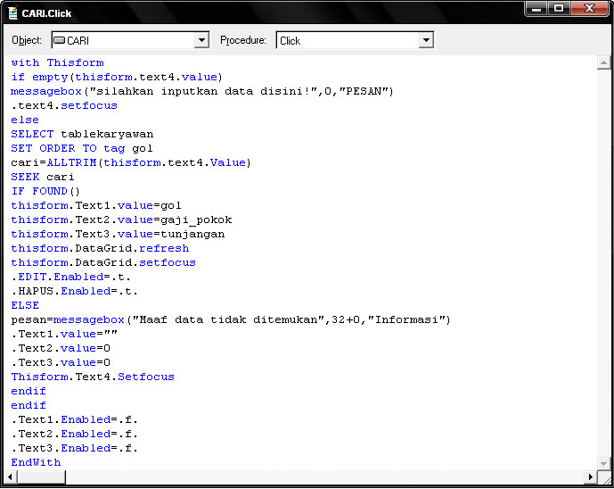Maximize the CARI.Click window

[x=559, y=9]
